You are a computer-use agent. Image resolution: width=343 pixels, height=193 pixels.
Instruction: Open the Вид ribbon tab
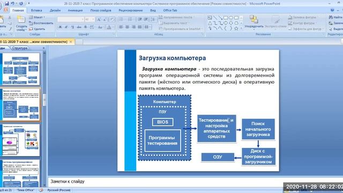click(153, 10)
